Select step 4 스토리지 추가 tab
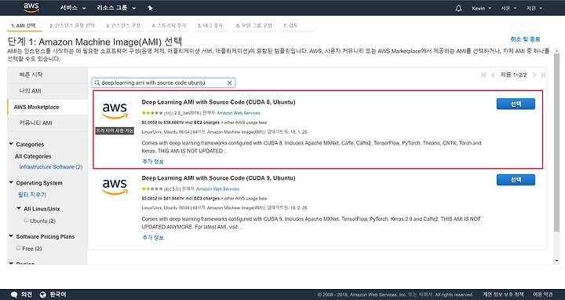The image size is (565, 300). tap(169, 26)
